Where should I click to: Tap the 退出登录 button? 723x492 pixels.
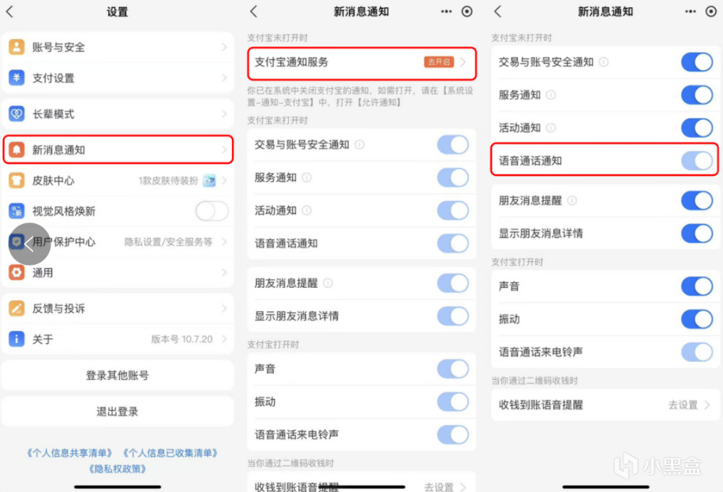coord(118,412)
